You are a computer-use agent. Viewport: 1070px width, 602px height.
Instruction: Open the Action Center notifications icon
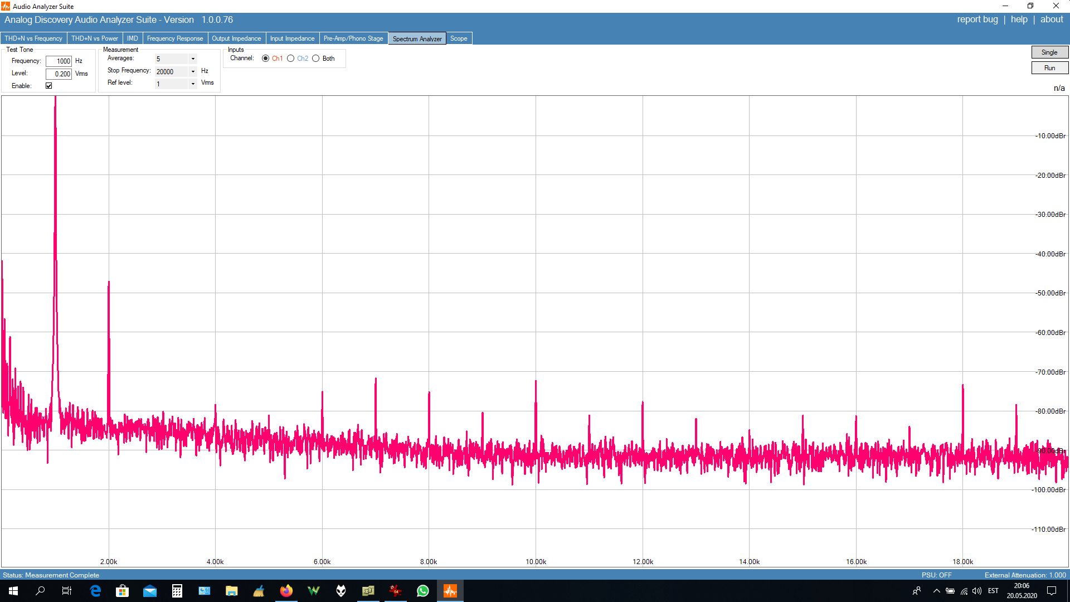tap(1052, 591)
